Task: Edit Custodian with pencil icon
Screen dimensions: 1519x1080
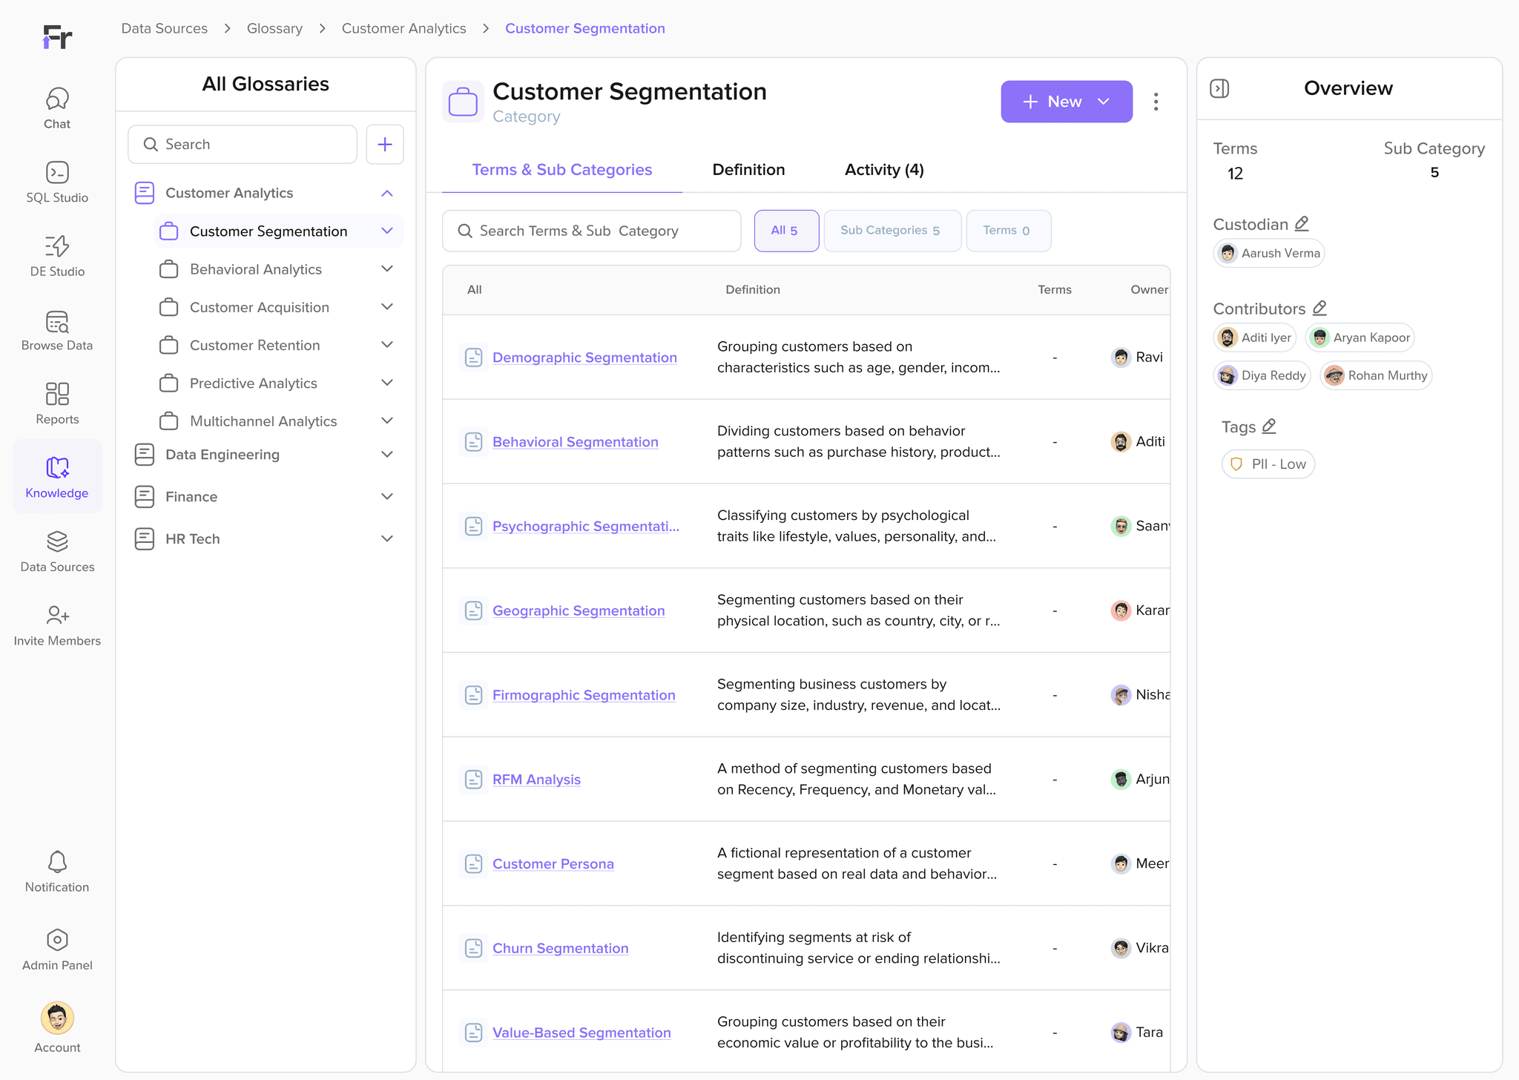Action: click(x=1302, y=223)
